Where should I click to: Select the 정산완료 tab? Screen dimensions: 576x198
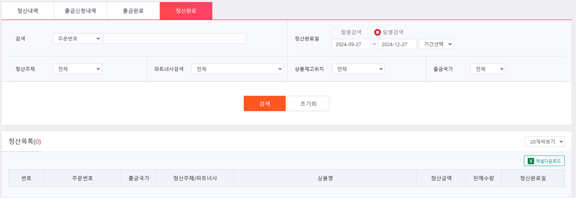coord(186,10)
